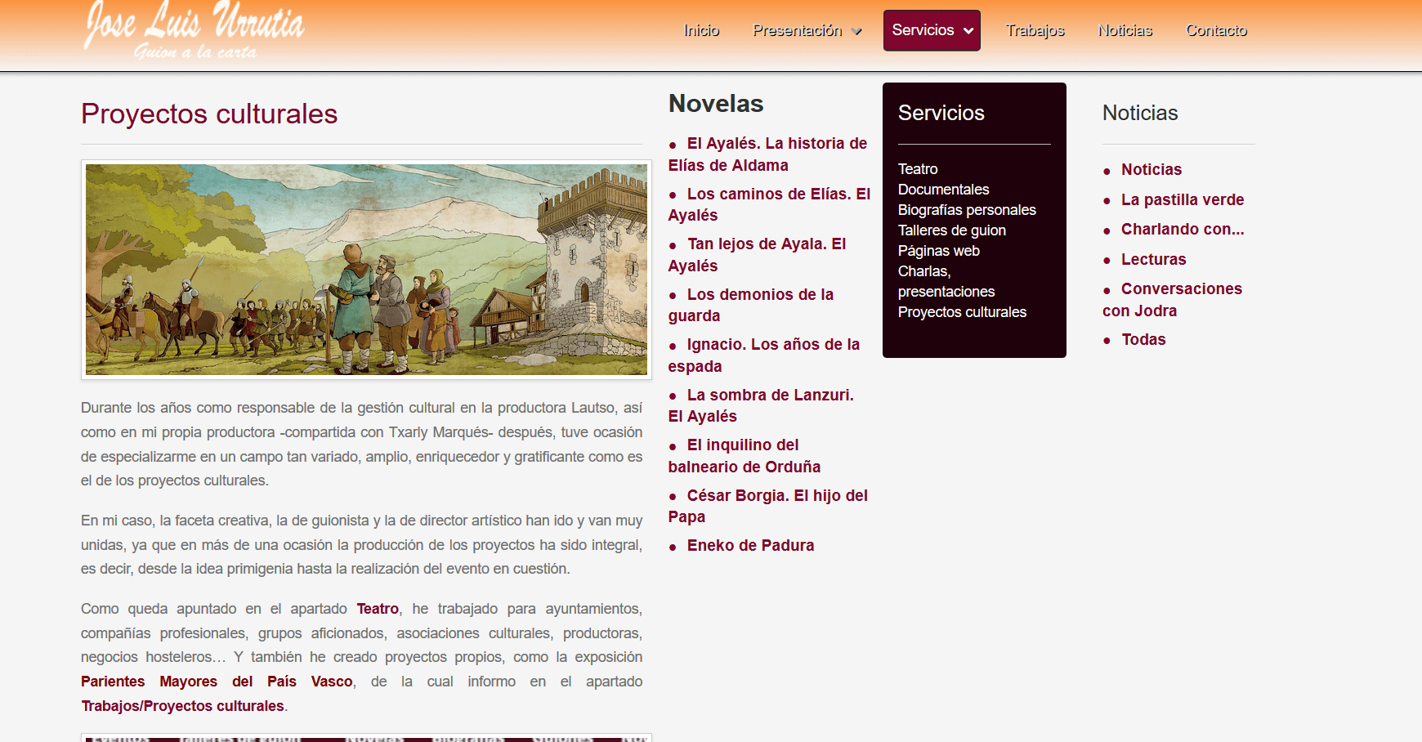Open the Noticias link in the sidebar list
This screenshot has height=742, width=1422.
(1151, 169)
